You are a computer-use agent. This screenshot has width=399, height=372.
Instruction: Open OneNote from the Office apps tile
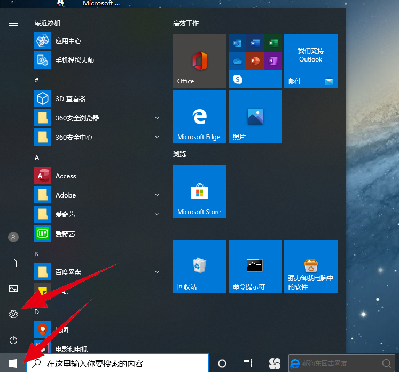click(x=273, y=61)
